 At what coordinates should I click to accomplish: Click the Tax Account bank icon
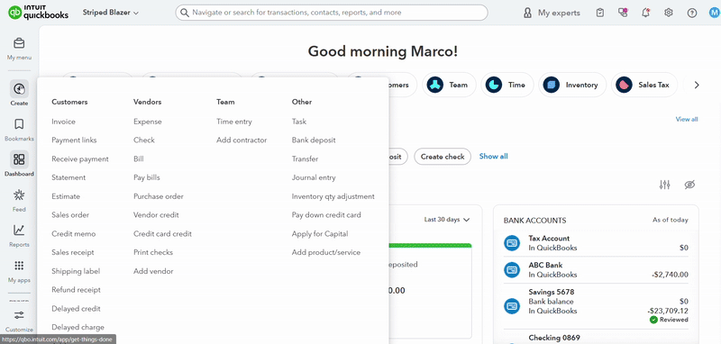[x=512, y=243]
